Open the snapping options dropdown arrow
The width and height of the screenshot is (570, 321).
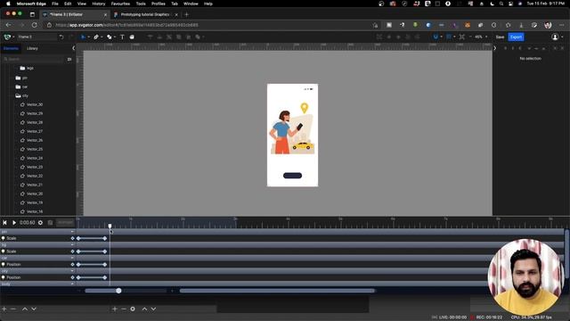pyautogui.click(x=442, y=37)
